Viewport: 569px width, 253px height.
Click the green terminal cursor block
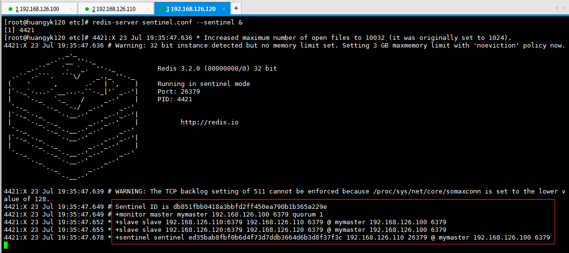[x=5, y=245]
